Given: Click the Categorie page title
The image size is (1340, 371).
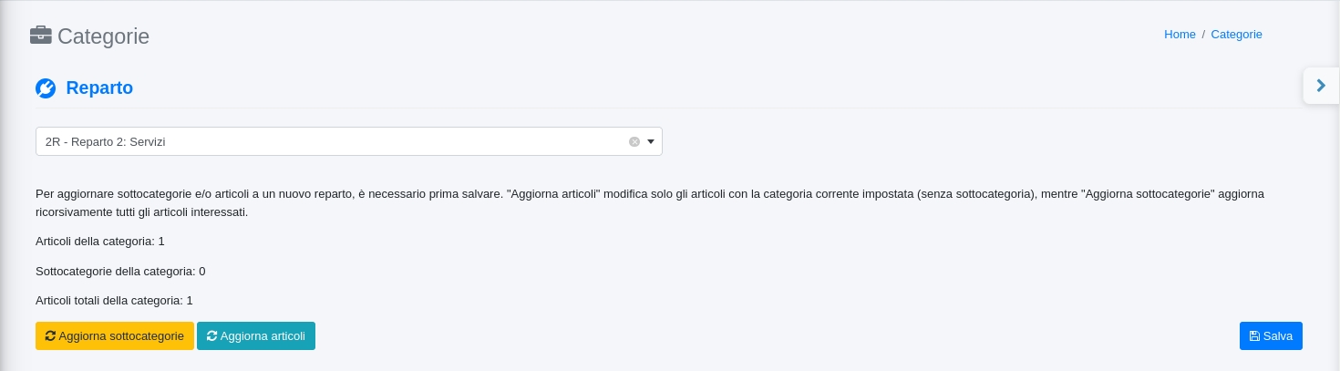Looking at the screenshot, I should click(103, 36).
